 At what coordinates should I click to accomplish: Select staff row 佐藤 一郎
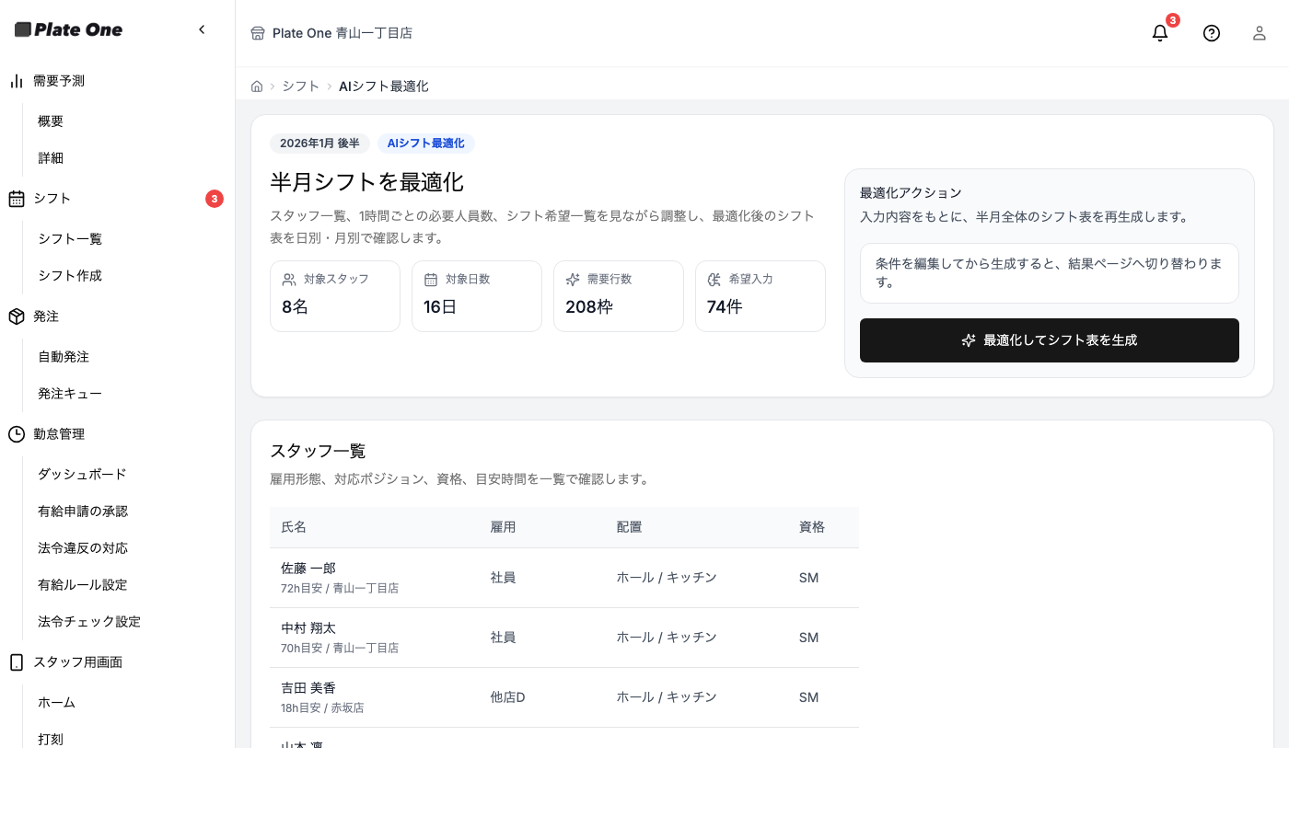pos(564,578)
